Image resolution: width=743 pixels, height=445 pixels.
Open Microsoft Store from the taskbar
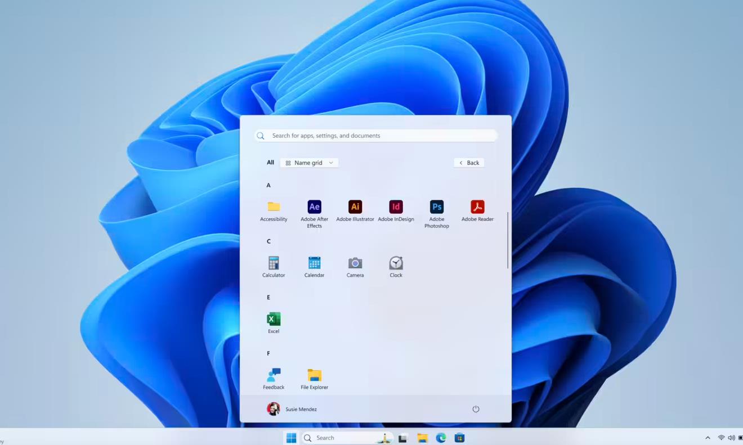tap(459, 438)
